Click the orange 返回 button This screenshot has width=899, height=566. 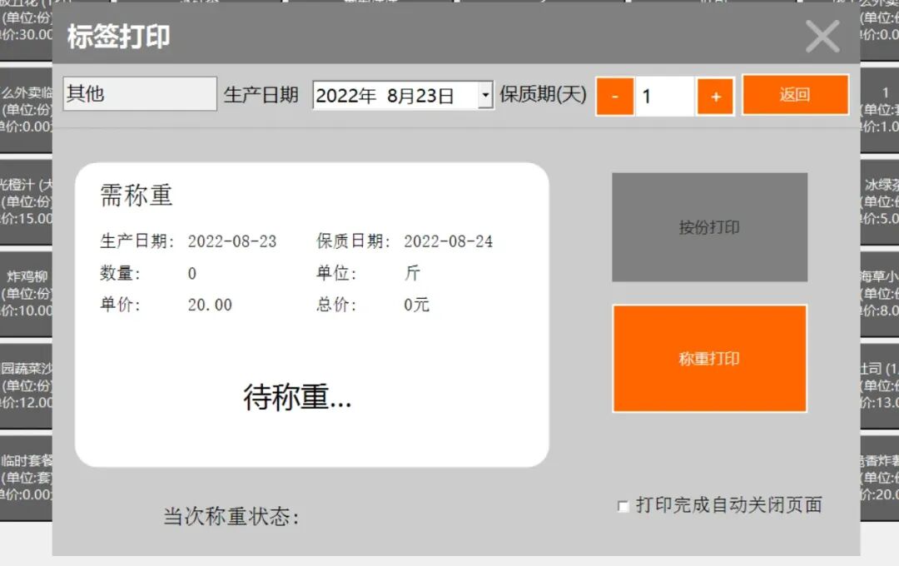point(795,95)
